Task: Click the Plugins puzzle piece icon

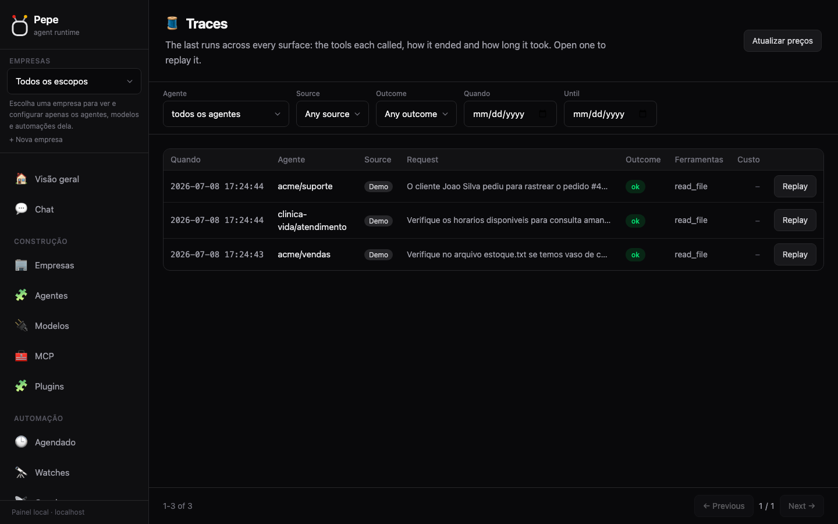Action: coord(22,386)
